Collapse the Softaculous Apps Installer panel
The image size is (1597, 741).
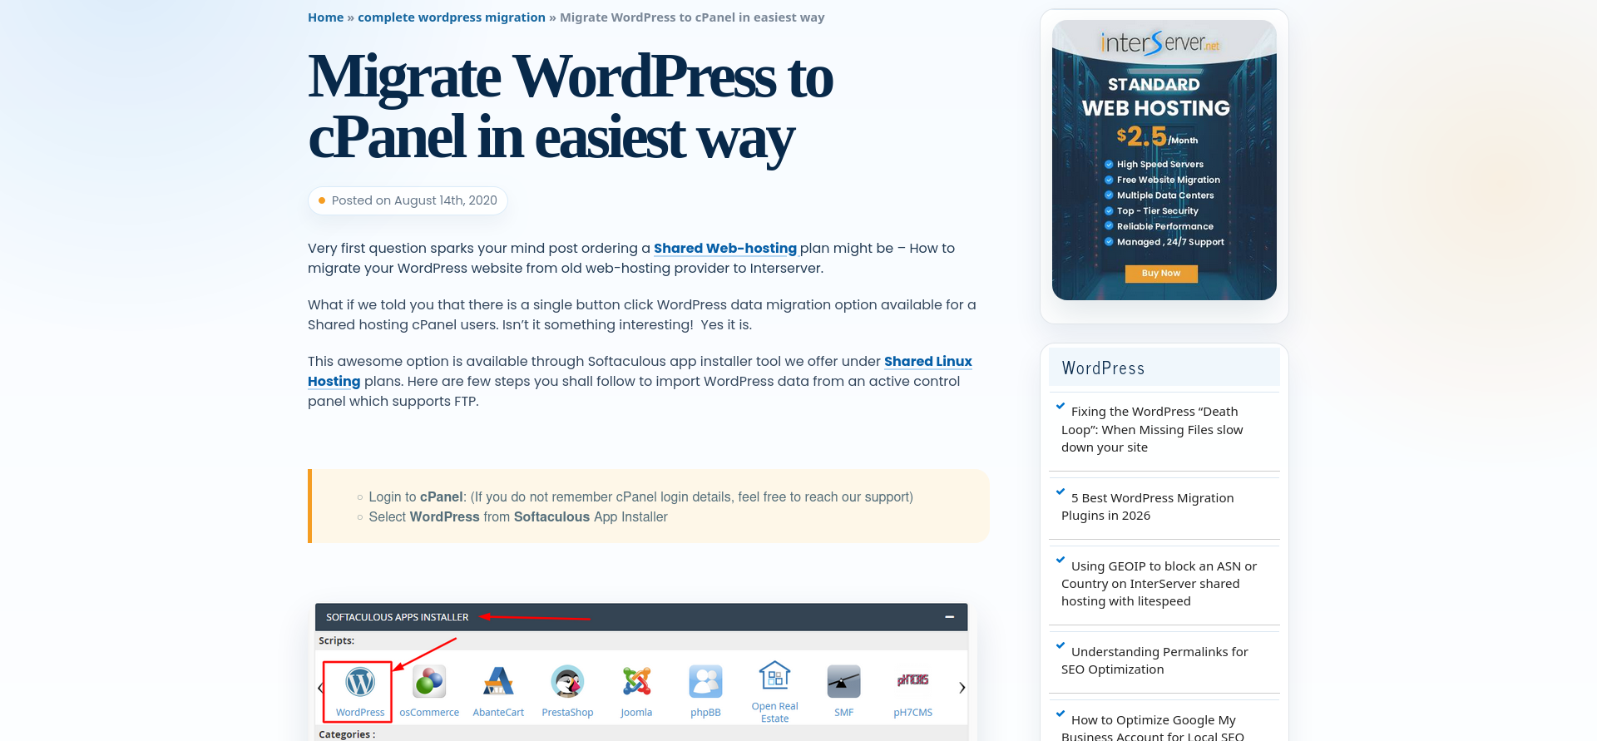949,617
